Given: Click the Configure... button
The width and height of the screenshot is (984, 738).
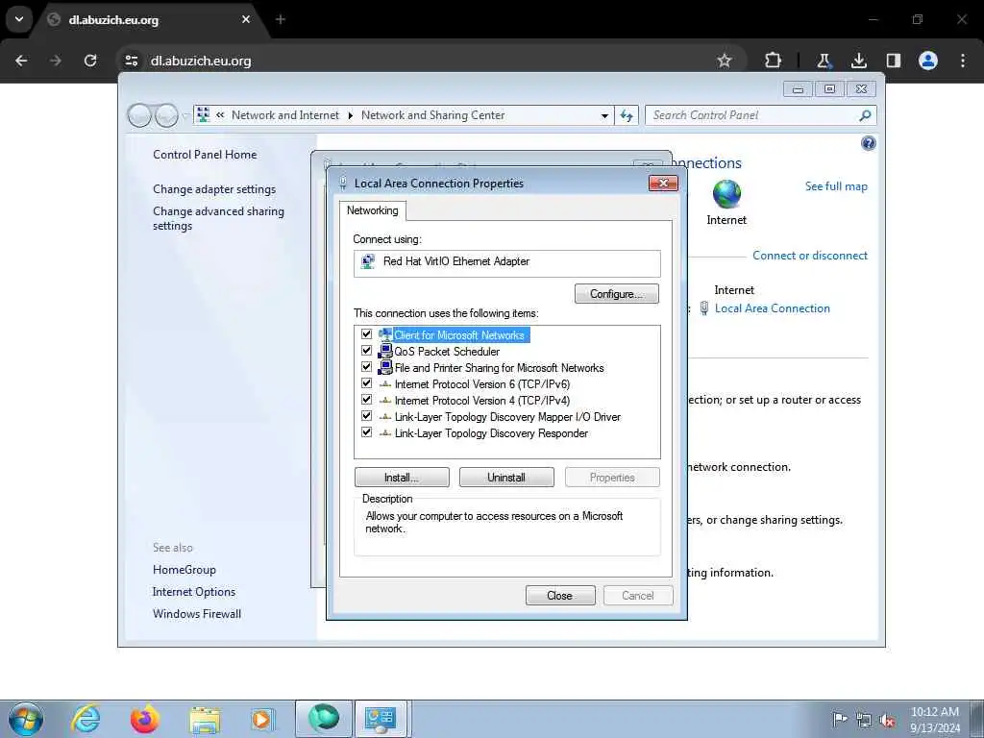Looking at the screenshot, I should pos(616,294).
